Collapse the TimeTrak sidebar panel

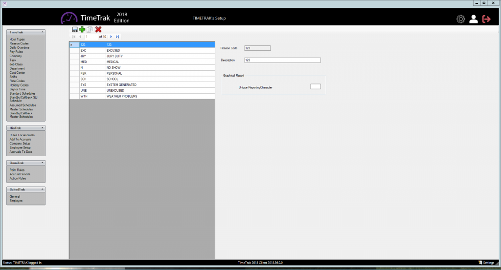42,32
